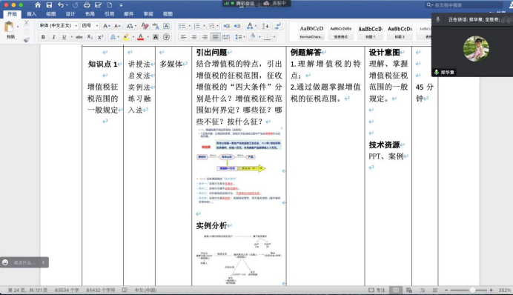Click the 在文档中搜索 search field

click(463, 5)
